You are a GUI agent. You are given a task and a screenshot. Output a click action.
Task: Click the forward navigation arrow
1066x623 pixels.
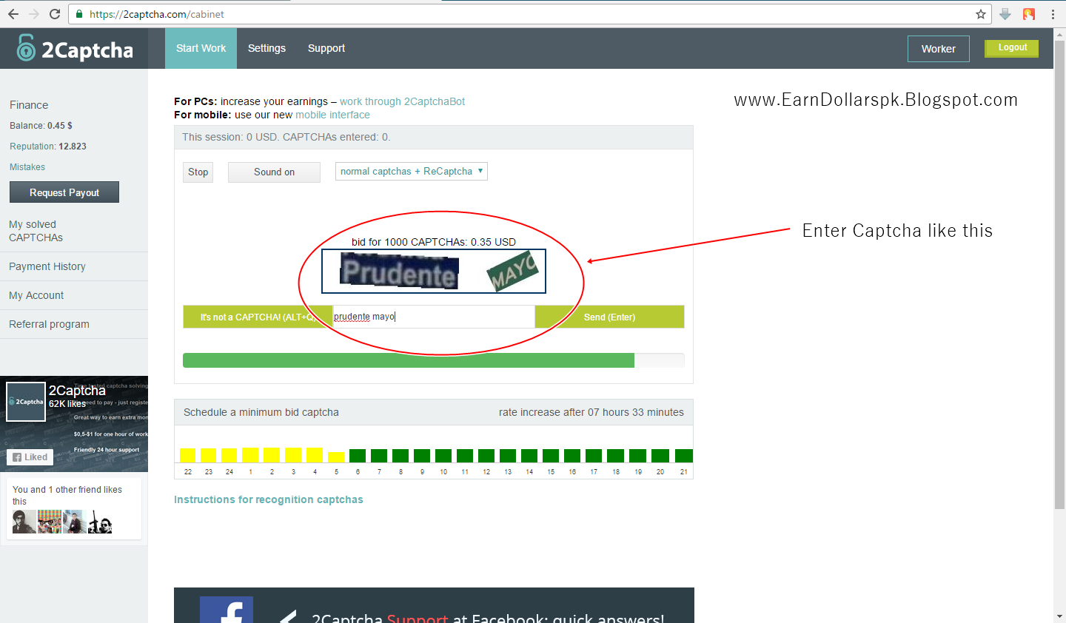coord(32,13)
